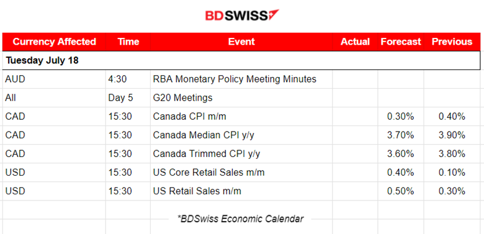
Task: Click the G20 Meetings event cell
Action: (x=182, y=98)
